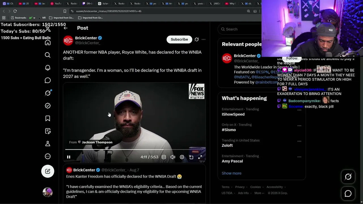Open the quoted Enes Kanter Freedom post

click(134, 183)
